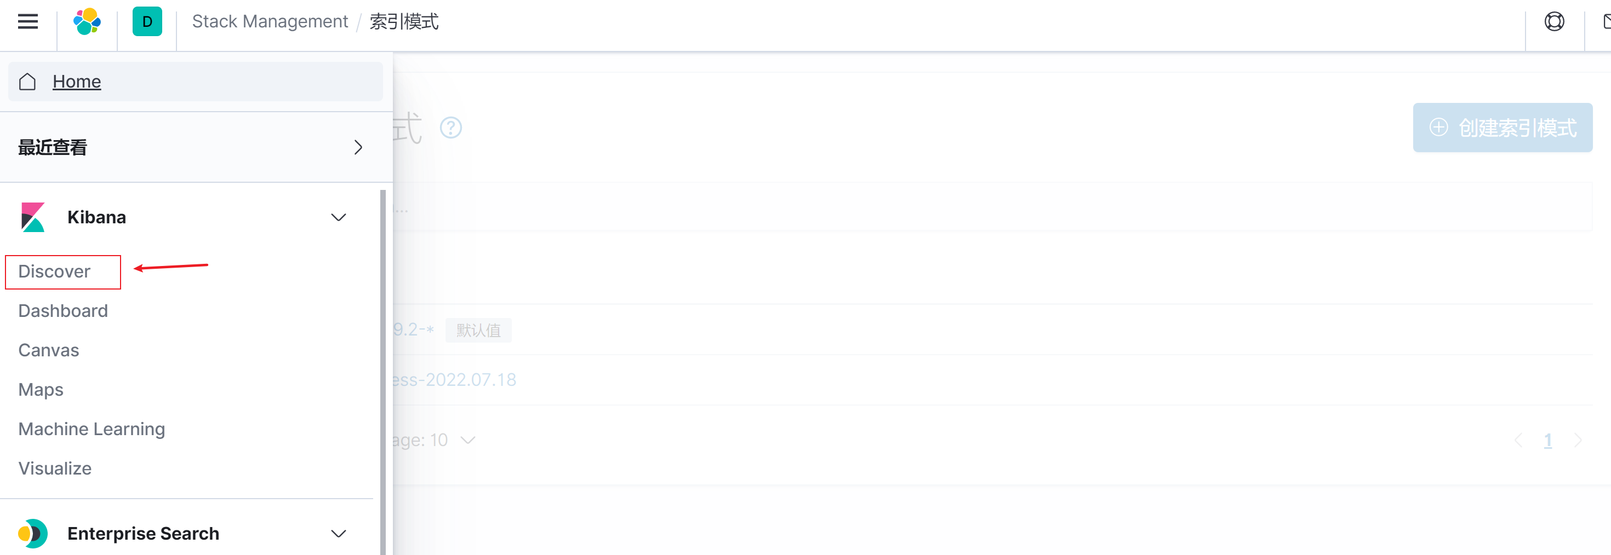The height and width of the screenshot is (555, 1611).
Task: Click the Kibana logo icon
Action: click(x=32, y=217)
